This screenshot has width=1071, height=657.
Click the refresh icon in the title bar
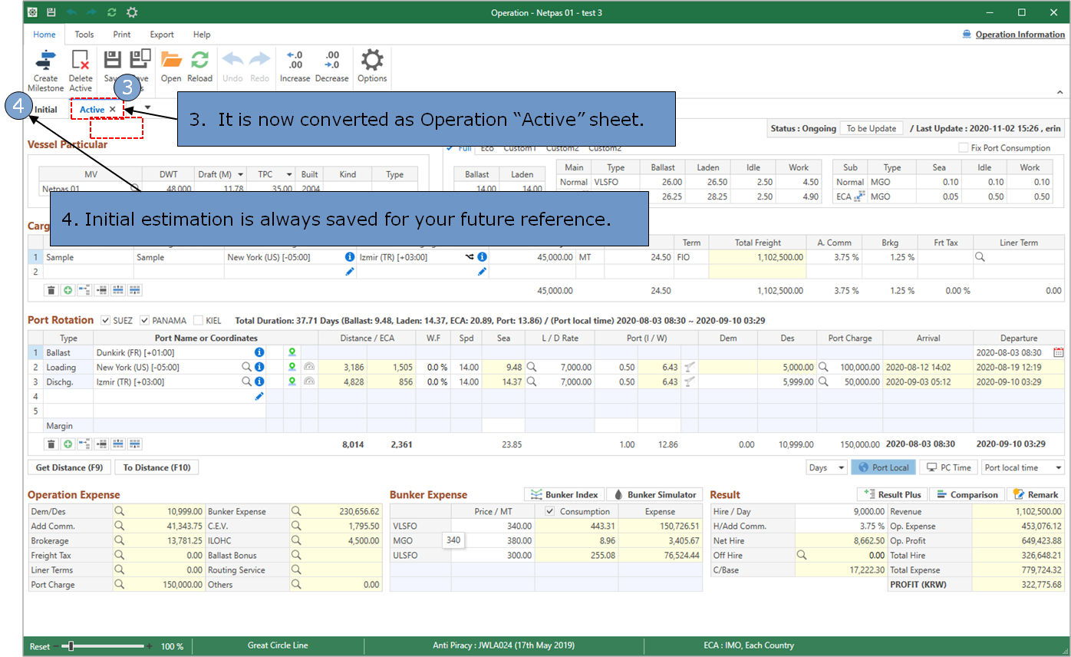click(111, 12)
